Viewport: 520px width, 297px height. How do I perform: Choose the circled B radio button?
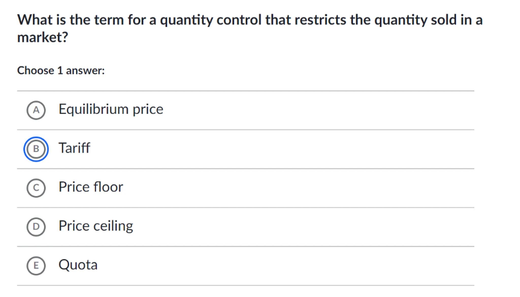point(36,149)
